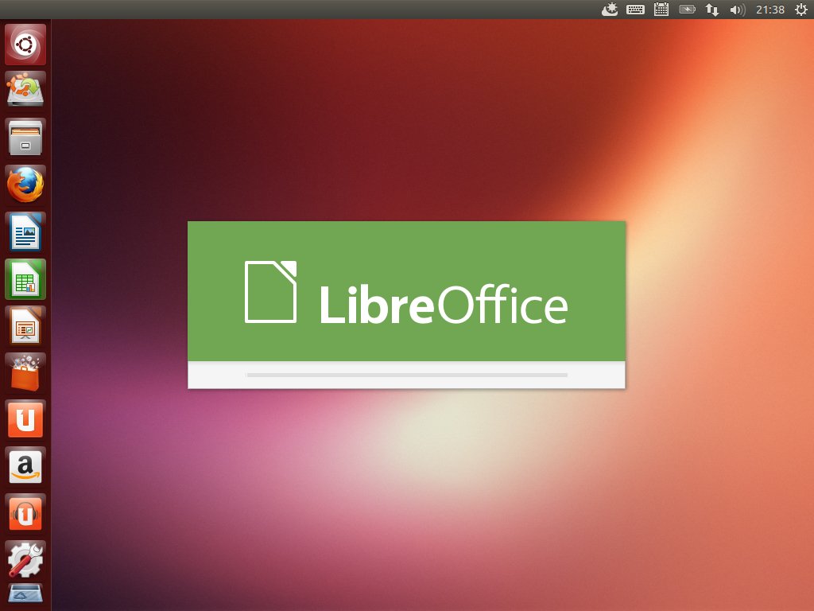The width and height of the screenshot is (814, 611).
Task: Open LibreOffice Calc spreadsheet icon
Action: [25, 279]
